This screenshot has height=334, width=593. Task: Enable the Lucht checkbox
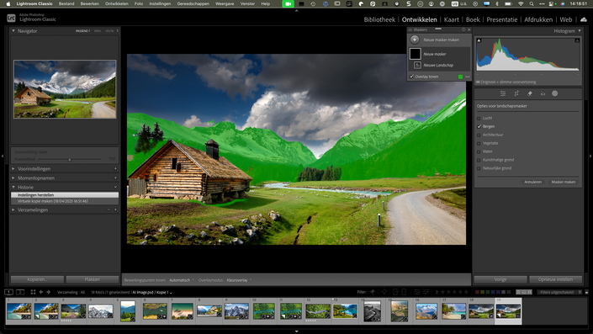479,119
